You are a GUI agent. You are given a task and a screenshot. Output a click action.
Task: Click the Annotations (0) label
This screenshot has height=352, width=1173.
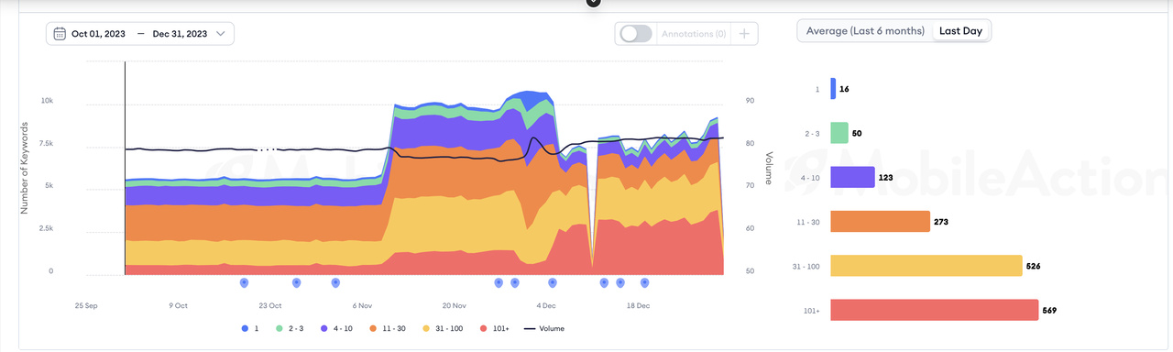pos(694,34)
